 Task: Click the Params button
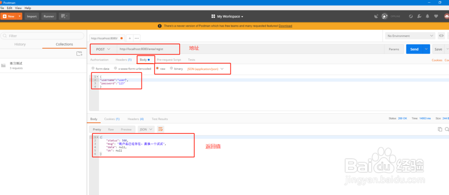pos(394,49)
